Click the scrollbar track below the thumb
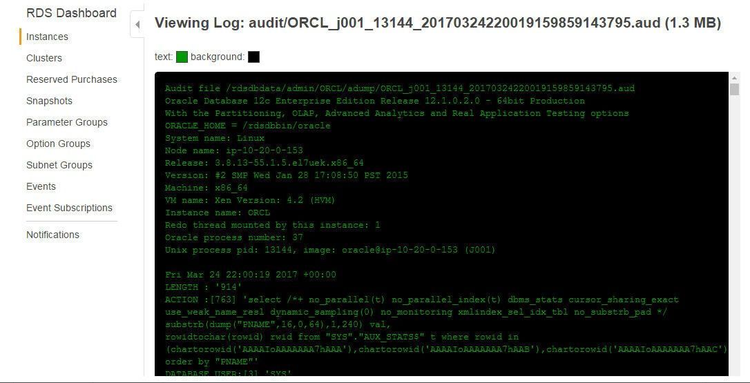The image size is (750, 383). tap(734, 235)
